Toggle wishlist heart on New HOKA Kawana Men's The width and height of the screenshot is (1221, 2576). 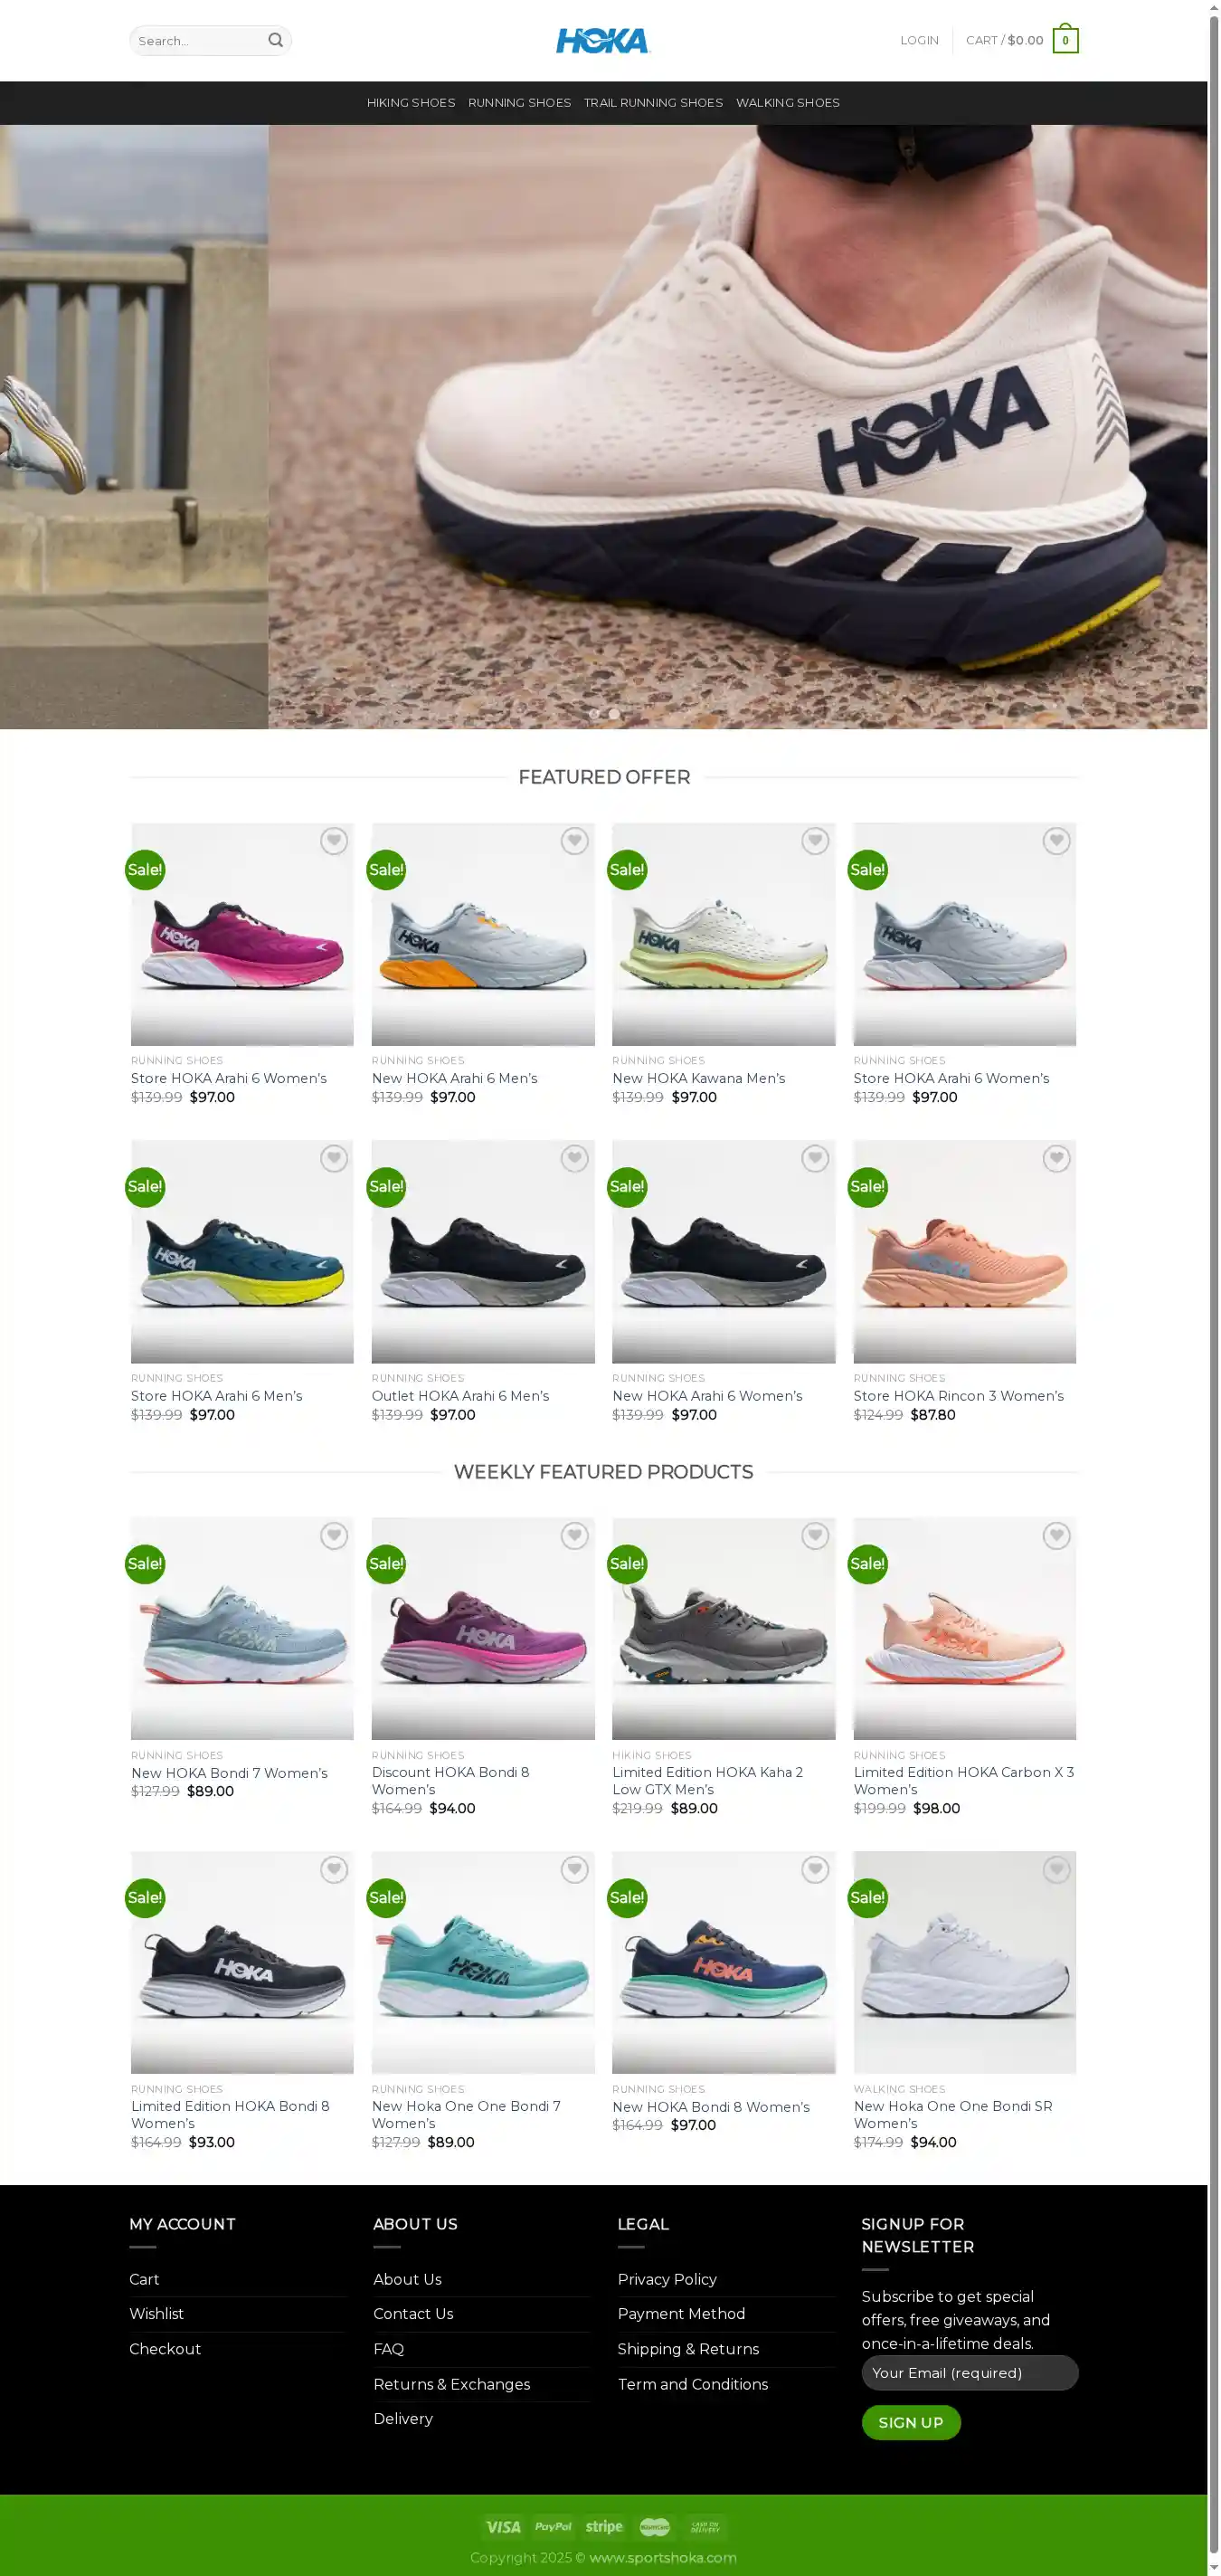(815, 841)
